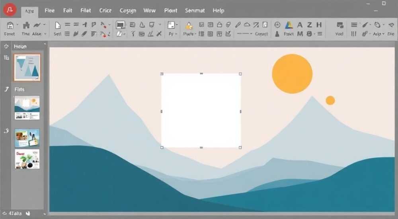
Task: Click the colorful triangle icon above Fralct
Action: 289,25
